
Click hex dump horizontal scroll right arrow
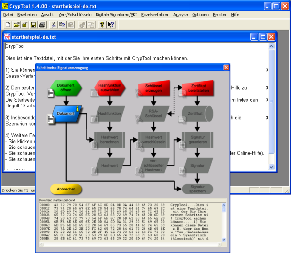coord(219,245)
